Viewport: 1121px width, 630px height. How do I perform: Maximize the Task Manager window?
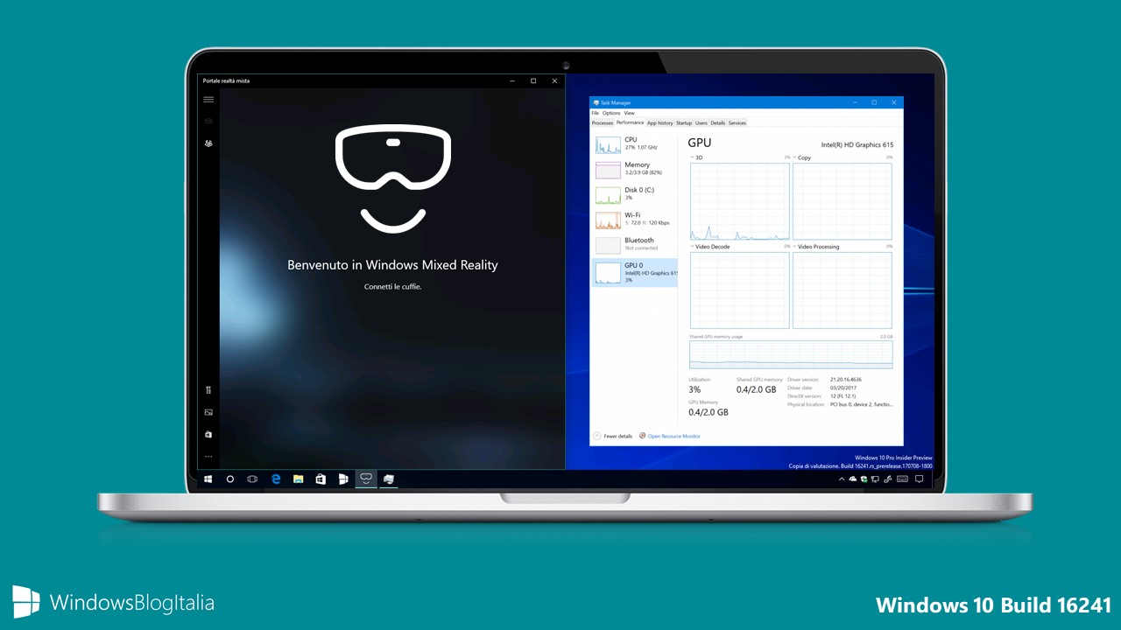[874, 102]
